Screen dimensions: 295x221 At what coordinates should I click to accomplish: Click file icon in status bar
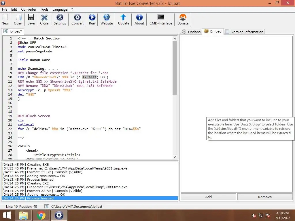[46, 207]
